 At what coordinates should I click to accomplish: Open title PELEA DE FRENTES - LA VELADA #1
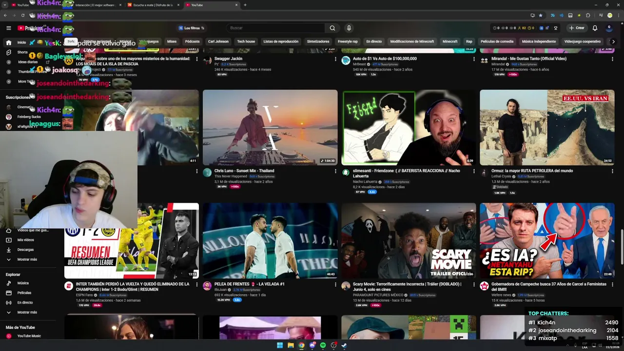[x=249, y=284]
